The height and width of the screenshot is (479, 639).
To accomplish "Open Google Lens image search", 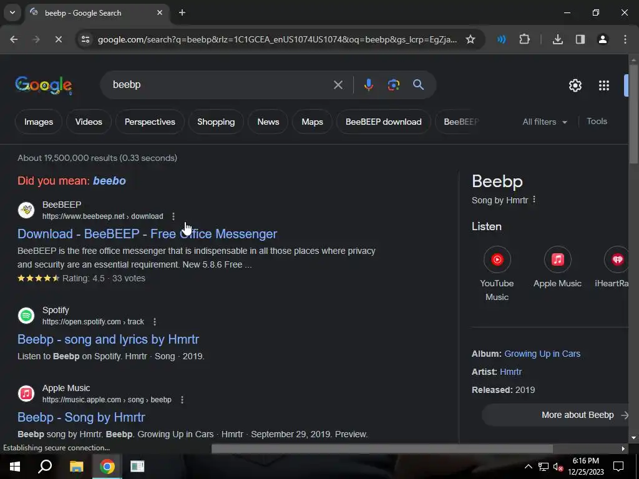I will coord(393,85).
